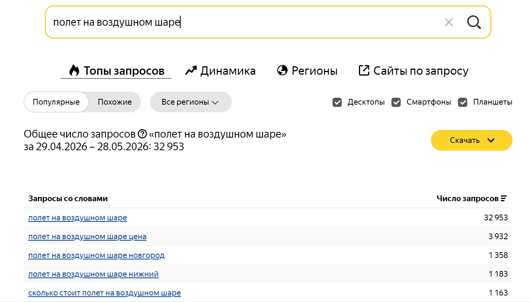
Task: Uncheck the Смартфоны checkbox
Action: click(396, 102)
